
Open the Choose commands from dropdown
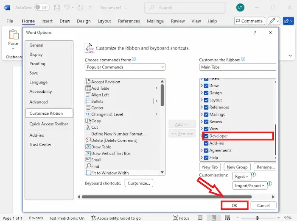tap(125, 67)
